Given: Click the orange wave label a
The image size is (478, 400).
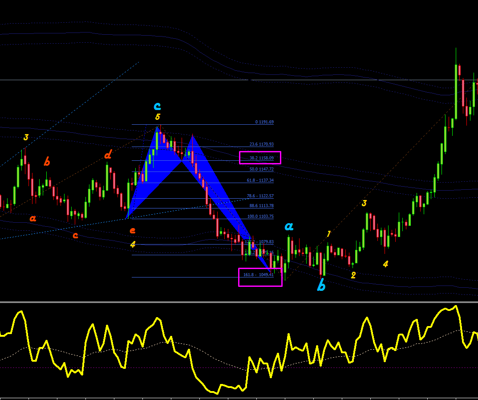Looking at the screenshot, I should point(32,218).
